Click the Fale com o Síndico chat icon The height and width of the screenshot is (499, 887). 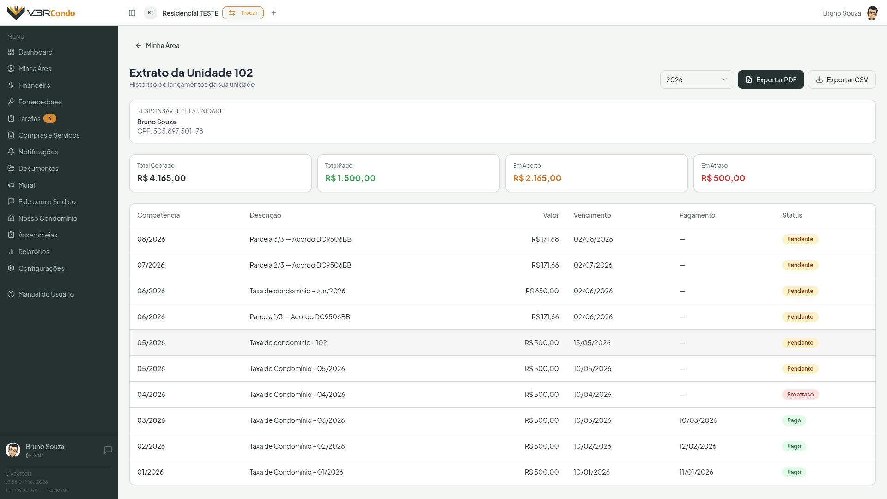click(11, 201)
